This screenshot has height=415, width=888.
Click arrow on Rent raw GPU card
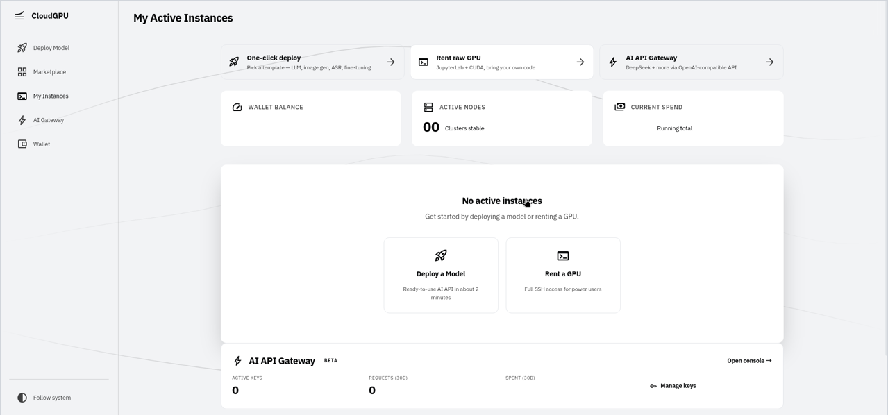click(580, 62)
